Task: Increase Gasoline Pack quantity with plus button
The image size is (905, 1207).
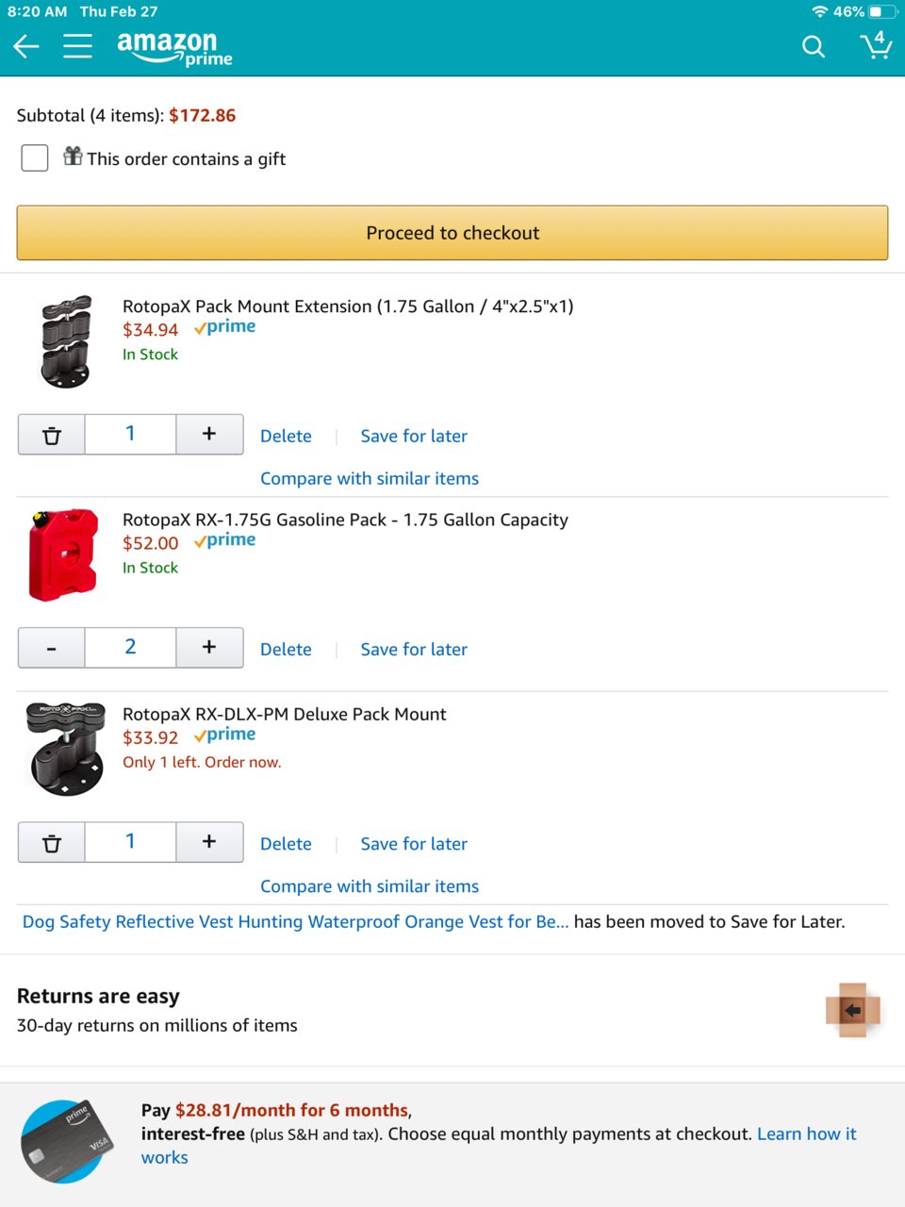Action: pyautogui.click(x=209, y=648)
